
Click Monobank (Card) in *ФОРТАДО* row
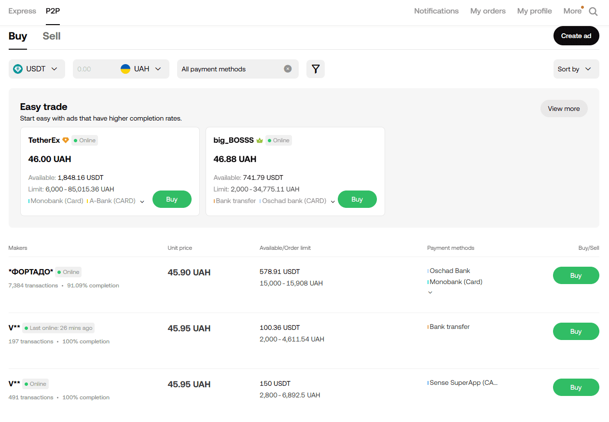coord(456,282)
